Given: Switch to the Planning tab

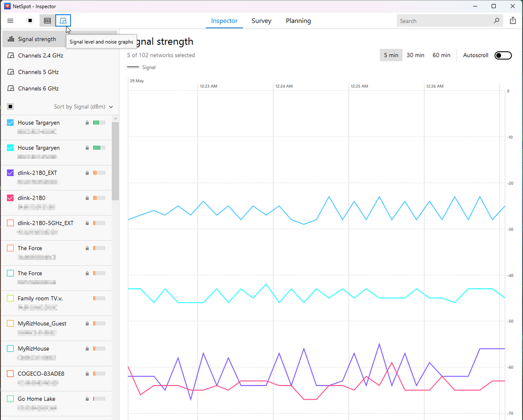Looking at the screenshot, I should click(x=298, y=21).
